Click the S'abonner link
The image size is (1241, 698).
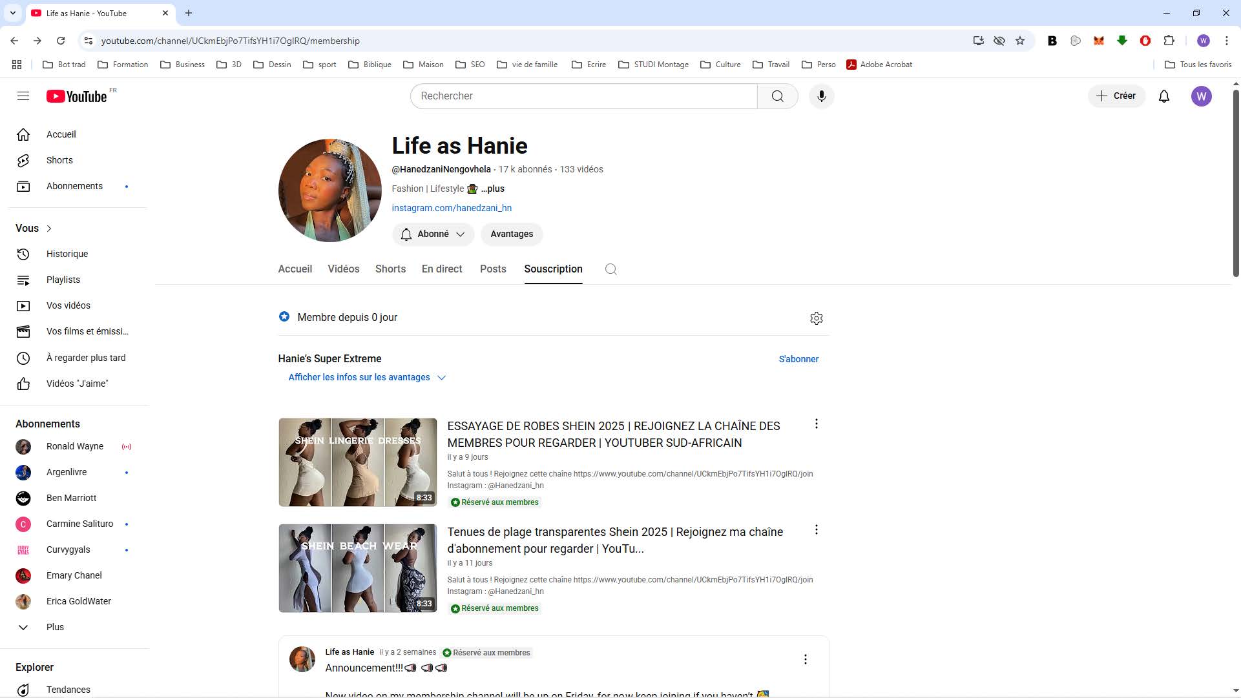pyautogui.click(x=798, y=359)
